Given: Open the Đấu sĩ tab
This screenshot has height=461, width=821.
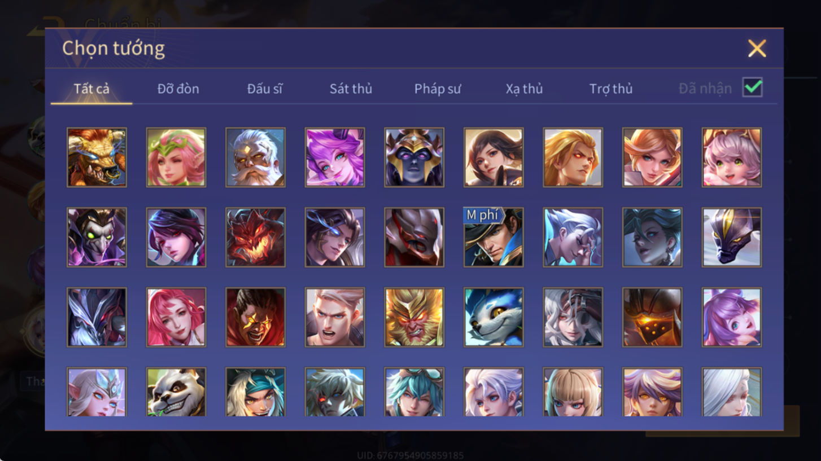Looking at the screenshot, I should pos(265,89).
